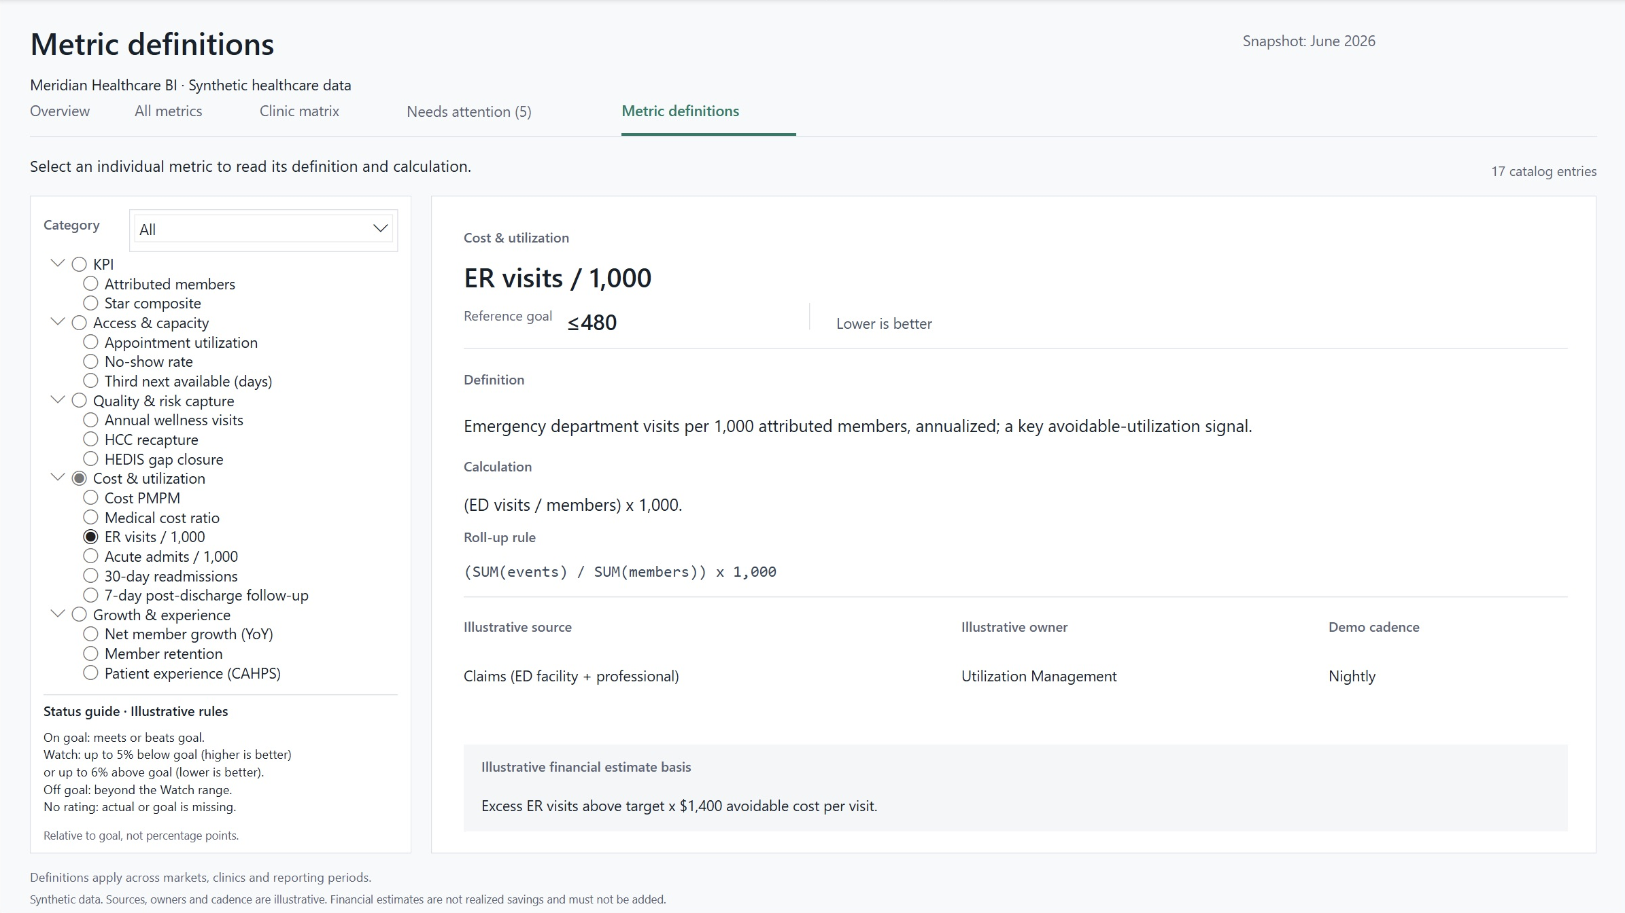Collapse the Access & capacity group chevron

(x=58, y=322)
